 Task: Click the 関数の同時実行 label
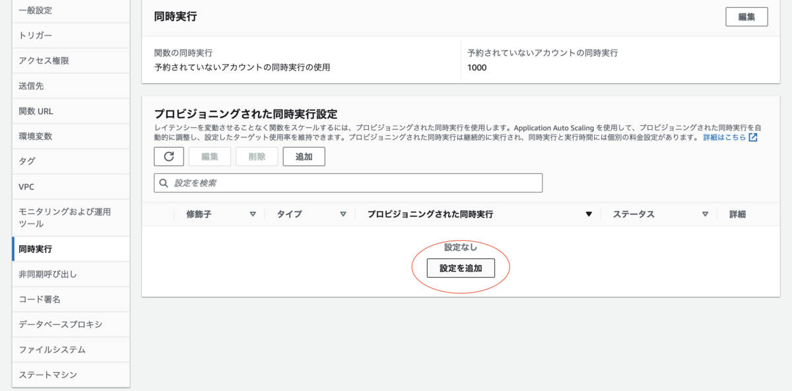(x=183, y=53)
